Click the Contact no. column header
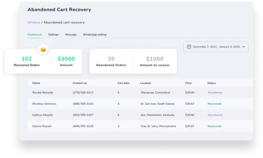Viewport: 263px width, 158px height. (x=80, y=83)
